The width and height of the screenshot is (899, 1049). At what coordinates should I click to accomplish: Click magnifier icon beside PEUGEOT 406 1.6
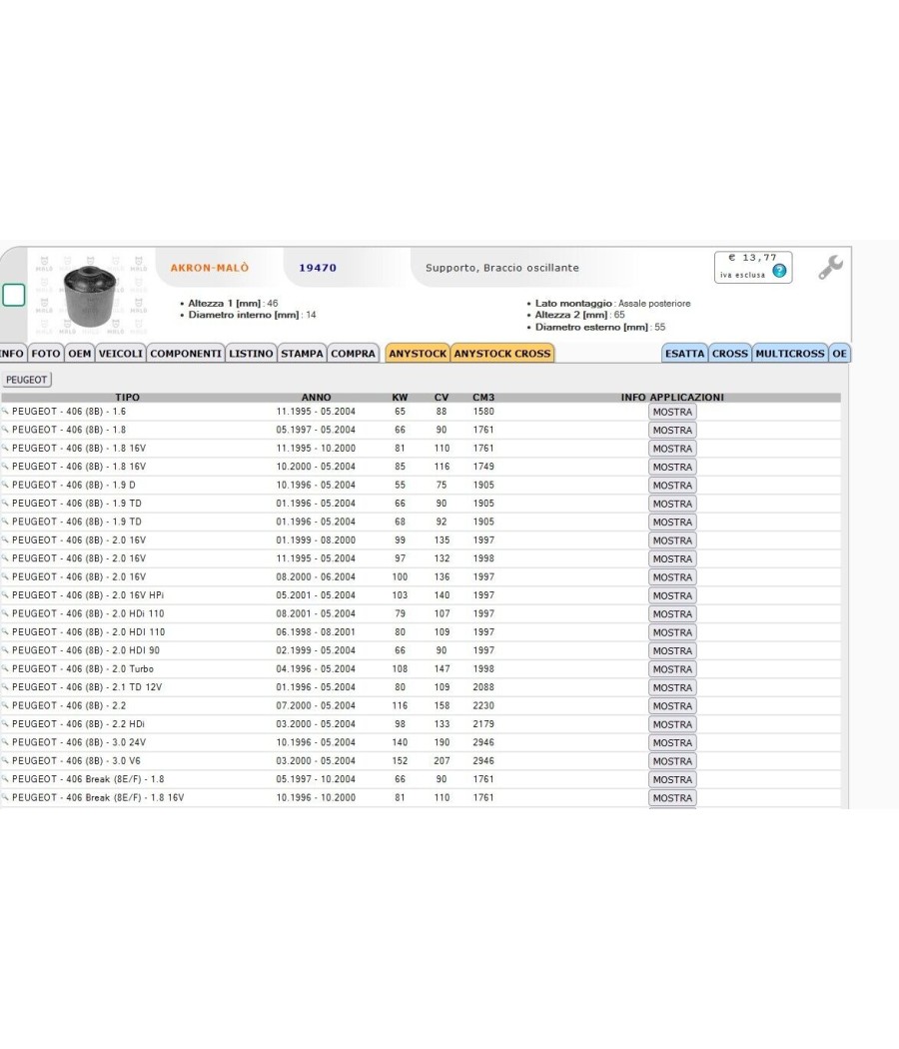tap(5, 412)
